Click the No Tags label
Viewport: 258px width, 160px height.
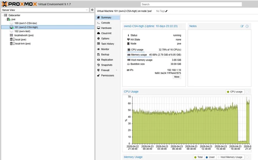coord(160,11)
